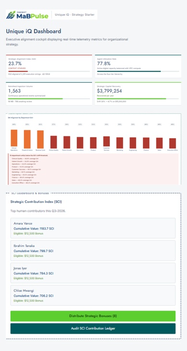Image resolution: width=187 pixels, height=351 pixels.
Task: Click Cumulative Value: 784.3 SCI text
Action: [x=34, y=274]
